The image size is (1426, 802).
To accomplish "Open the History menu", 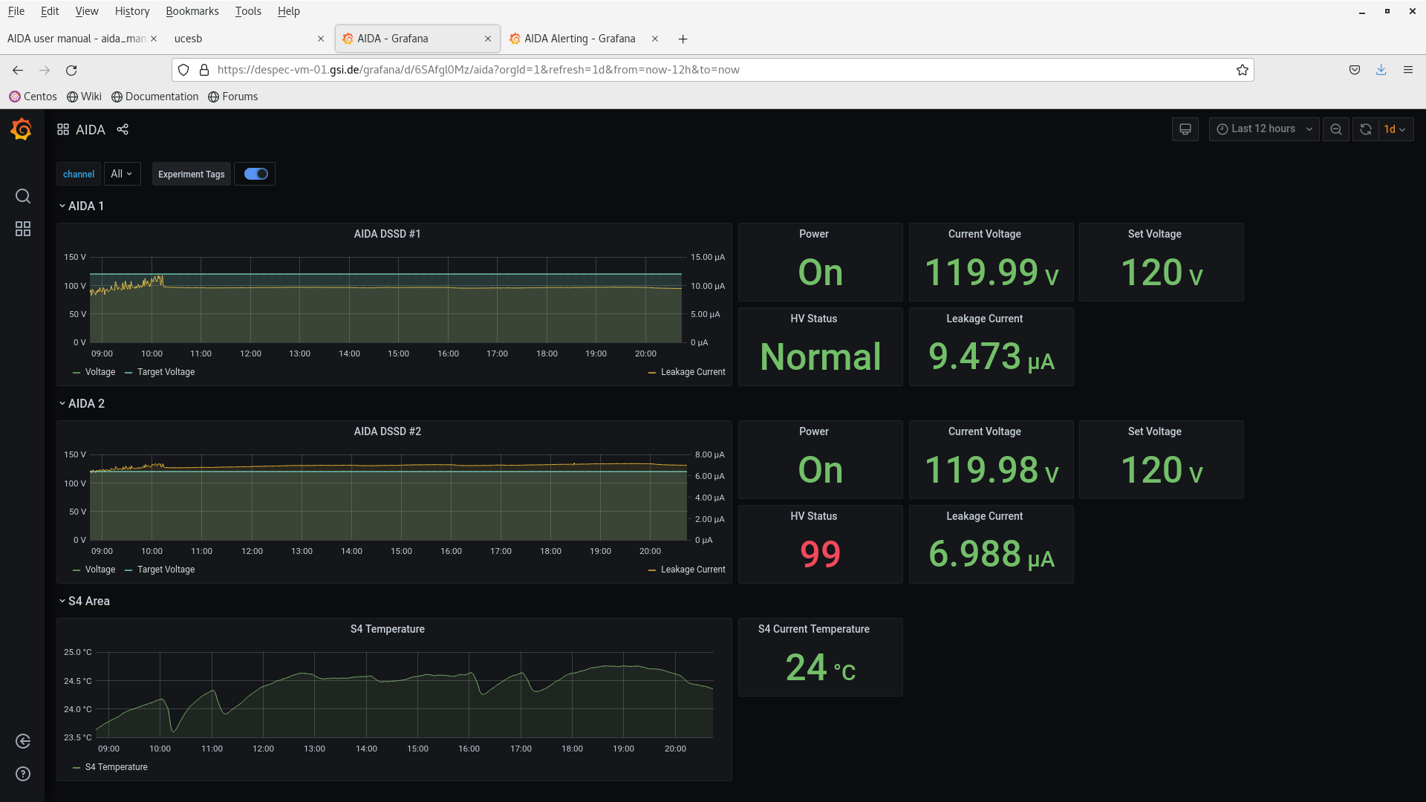I will coord(132,11).
